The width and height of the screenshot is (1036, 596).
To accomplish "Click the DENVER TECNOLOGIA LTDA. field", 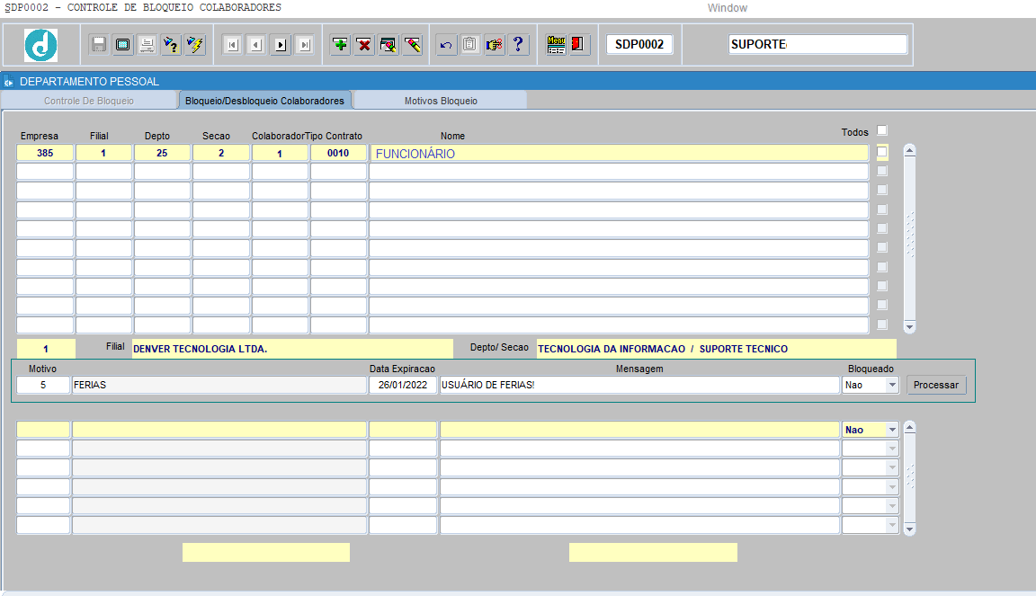I will pos(292,349).
